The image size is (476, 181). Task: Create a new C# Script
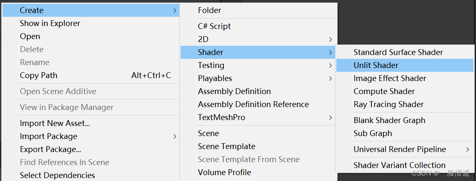(x=214, y=26)
